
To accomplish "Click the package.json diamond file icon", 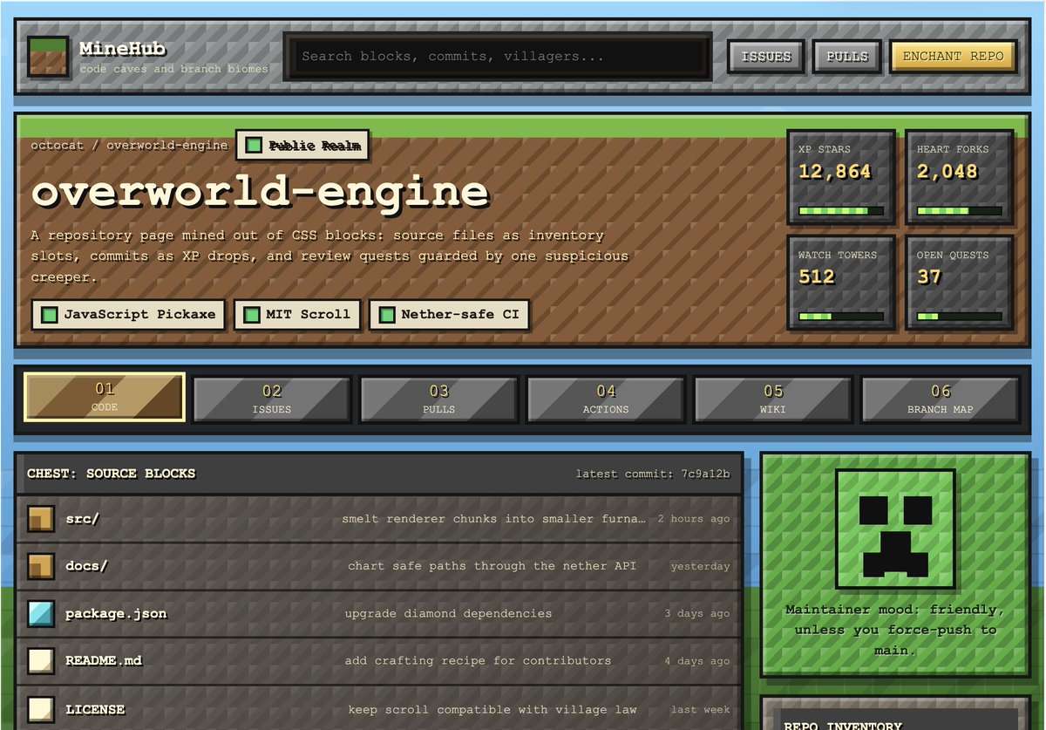I will [41, 613].
